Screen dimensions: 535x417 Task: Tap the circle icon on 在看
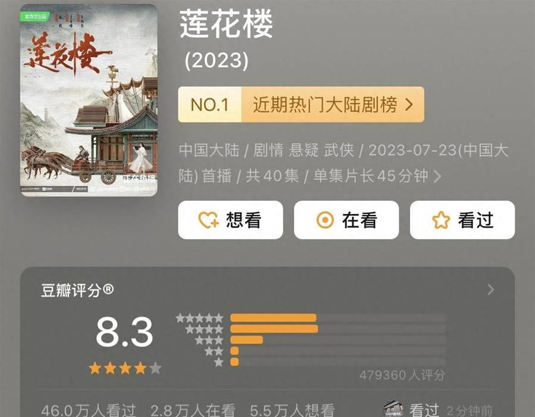325,220
